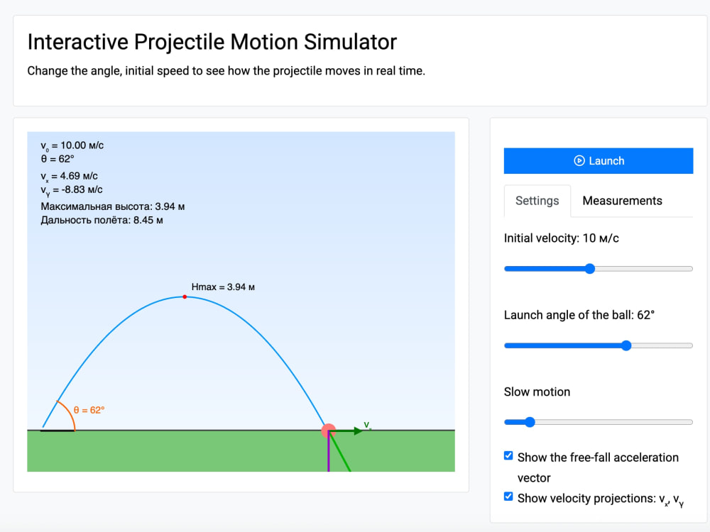Click the green horizontal velocity arrow tip
Viewport: 710px width, 532px height.
point(358,431)
